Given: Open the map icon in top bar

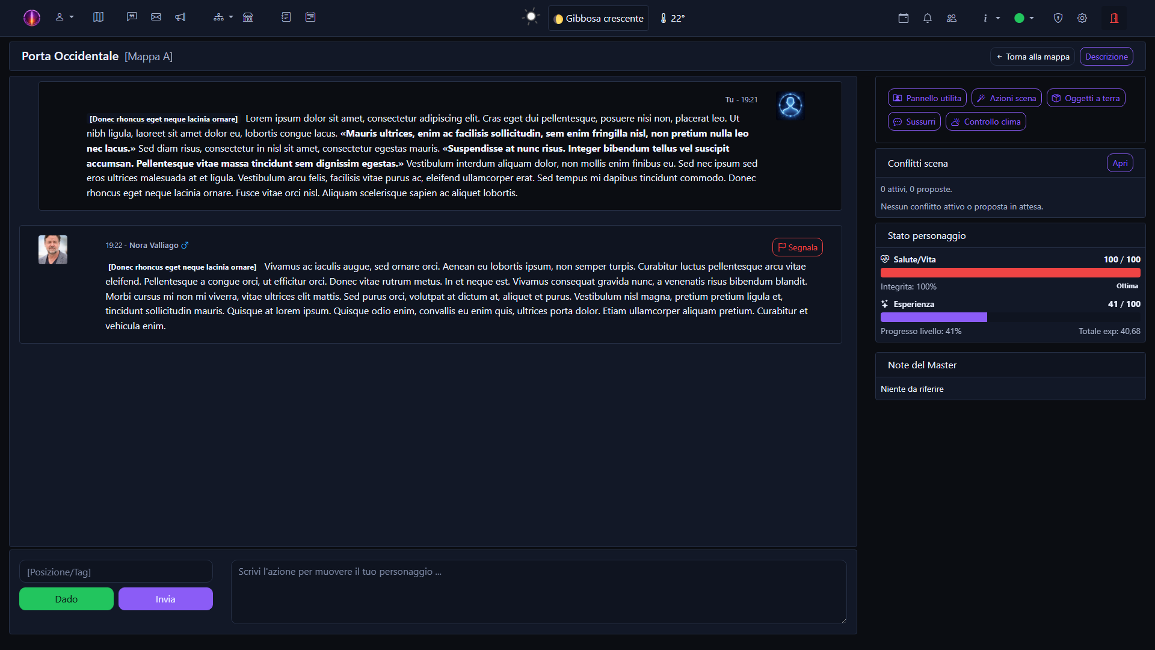Looking at the screenshot, I should (98, 17).
